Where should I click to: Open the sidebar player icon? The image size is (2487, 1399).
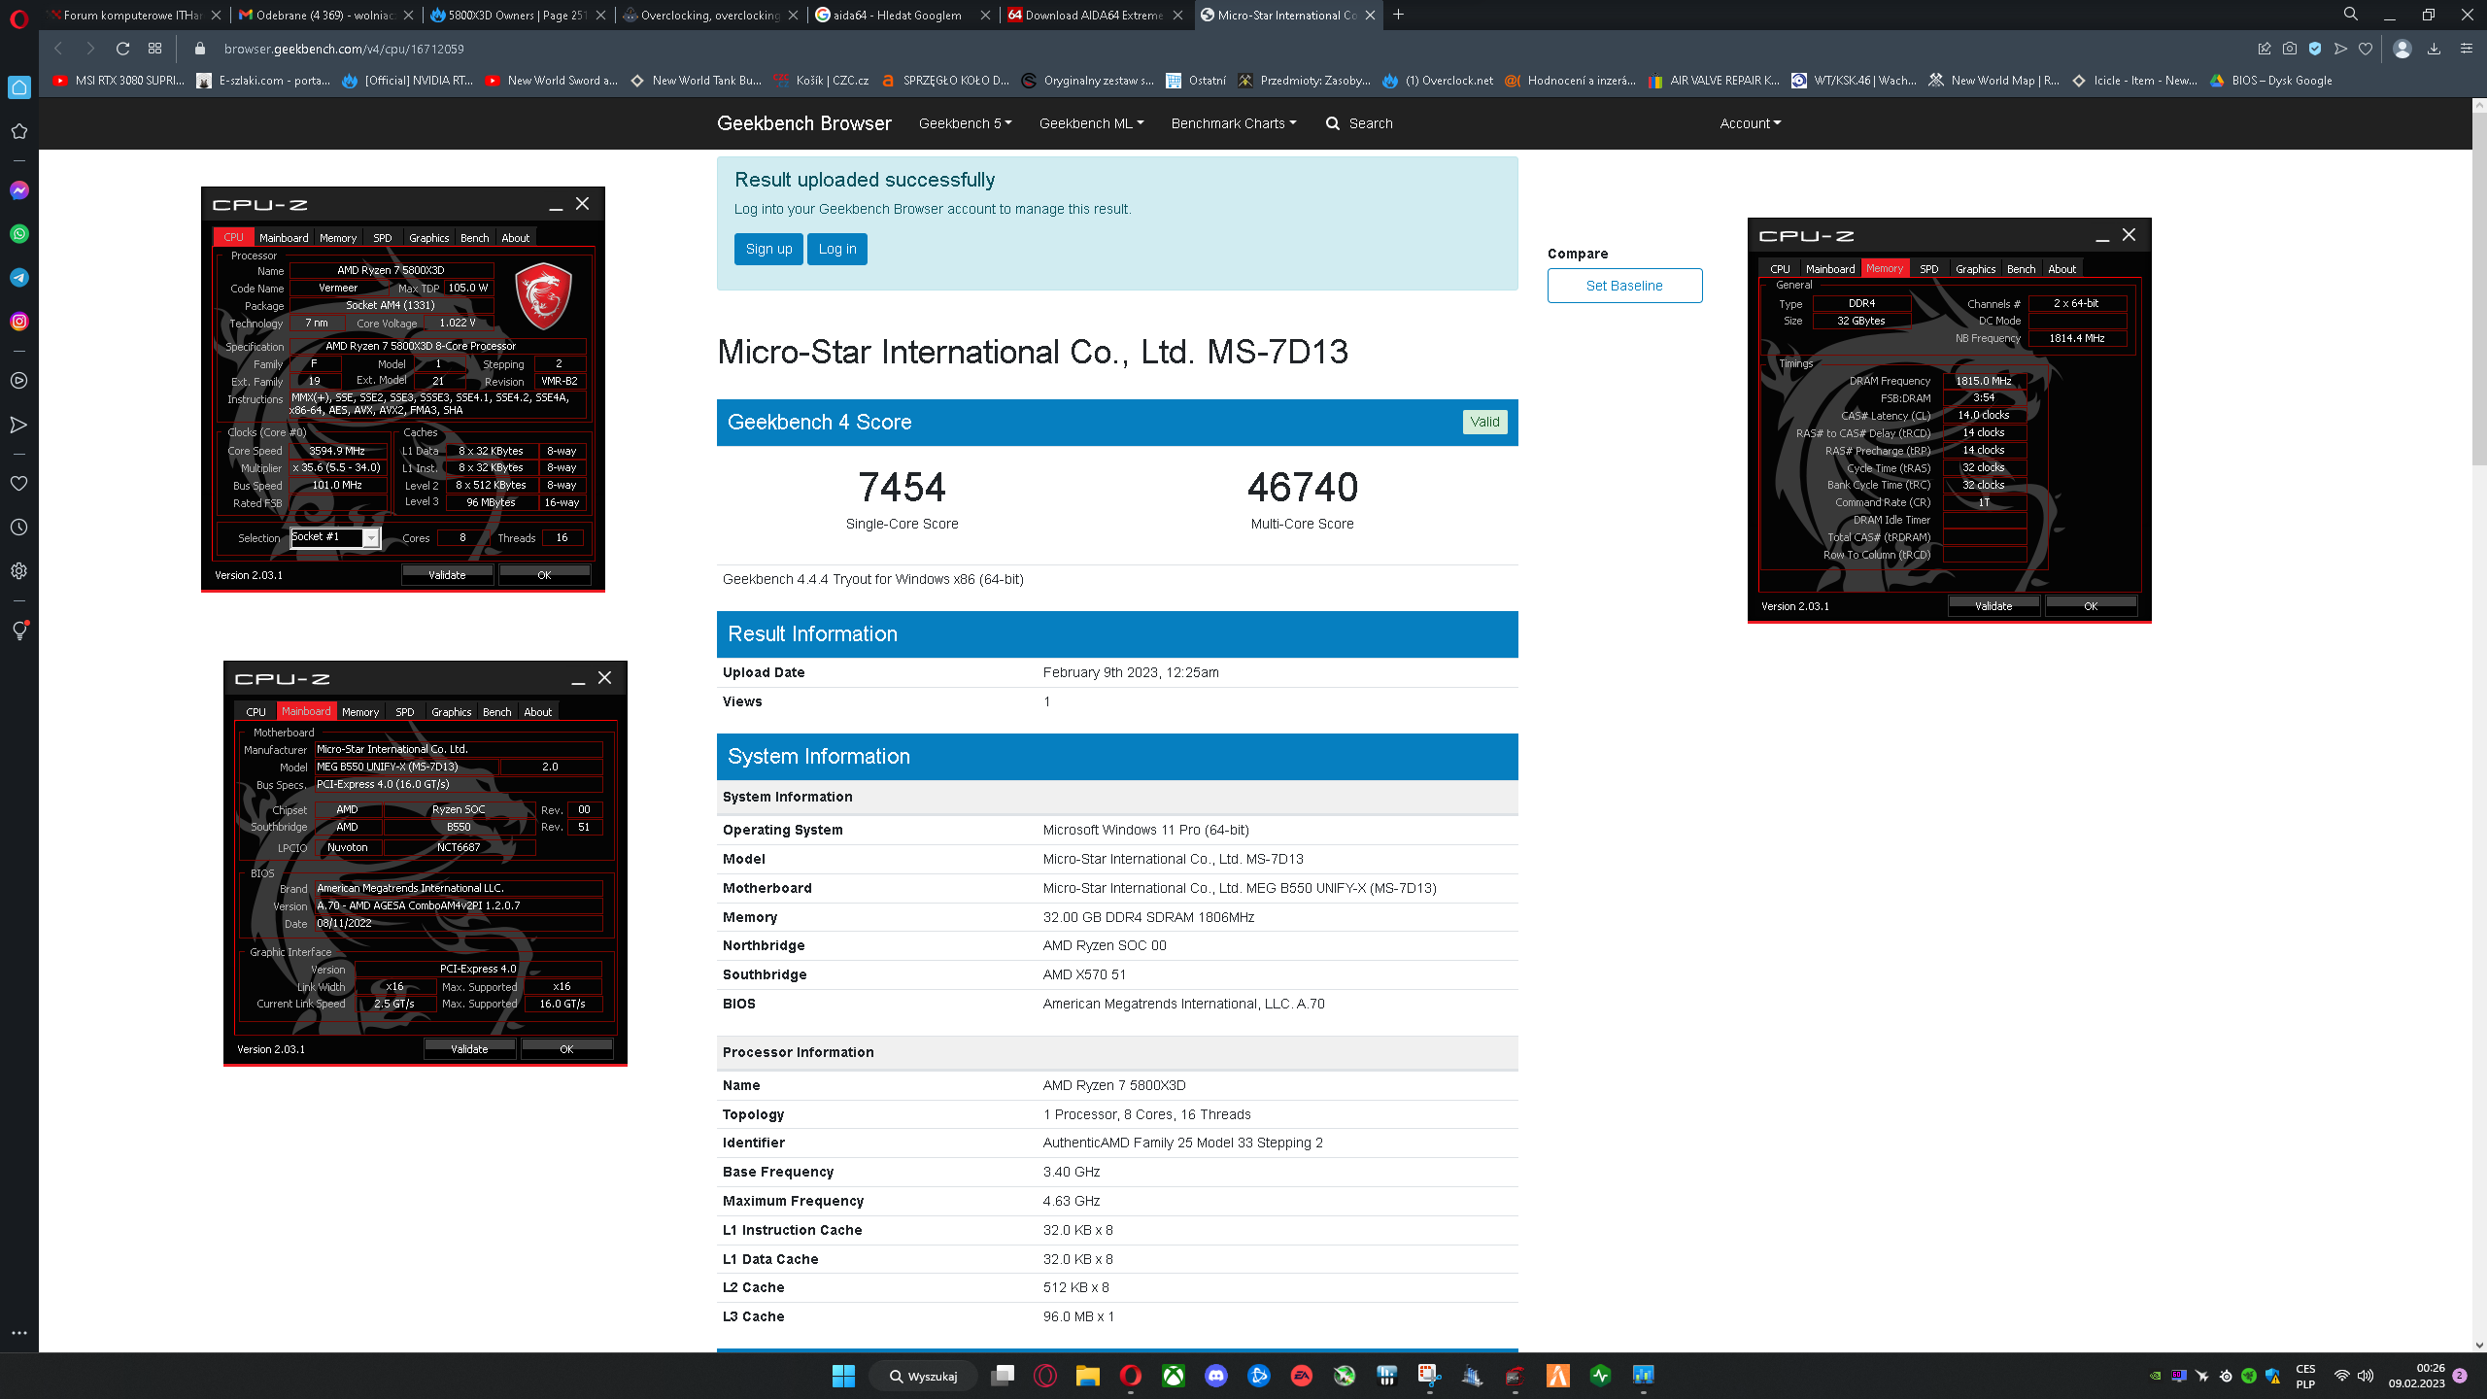point(19,381)
